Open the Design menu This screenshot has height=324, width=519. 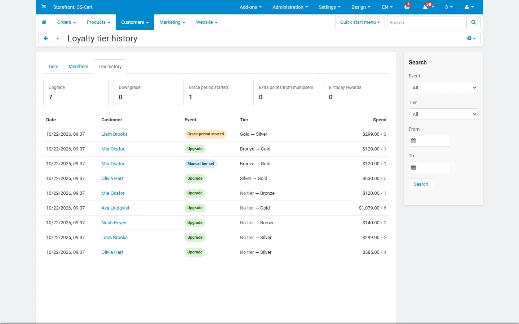[x=361, y=7]
